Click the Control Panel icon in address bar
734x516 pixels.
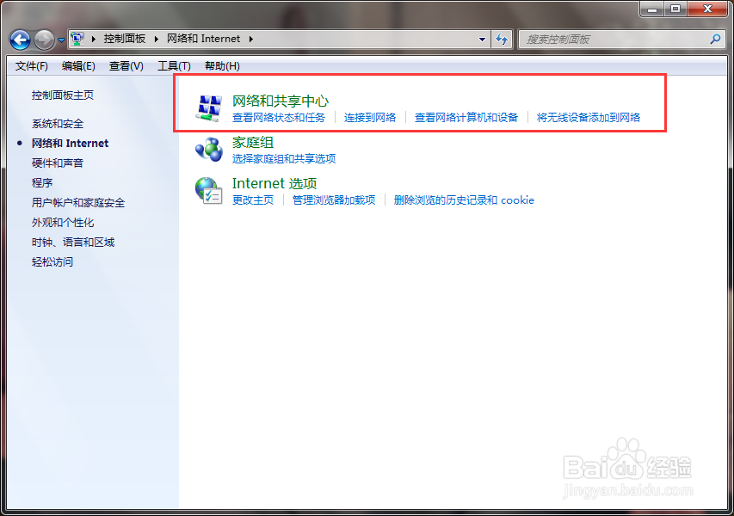click(77, 39)
